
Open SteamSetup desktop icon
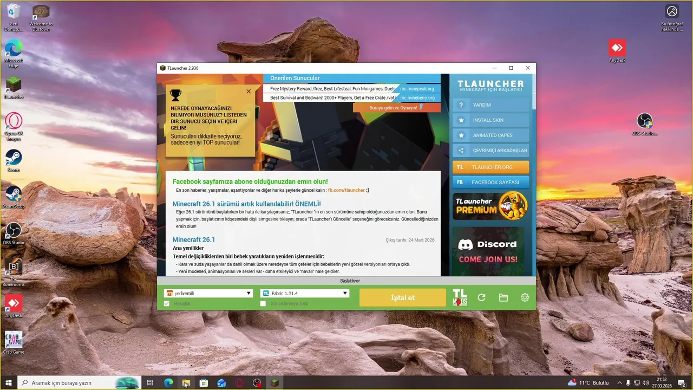tap(14, 197)
